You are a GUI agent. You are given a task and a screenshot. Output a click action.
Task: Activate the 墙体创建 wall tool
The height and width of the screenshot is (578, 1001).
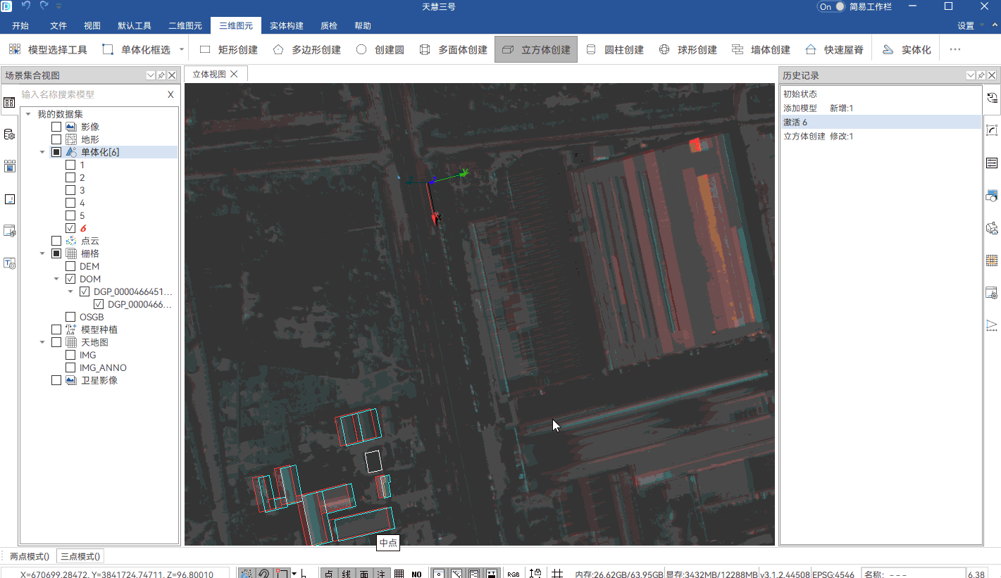pos(761,50)
